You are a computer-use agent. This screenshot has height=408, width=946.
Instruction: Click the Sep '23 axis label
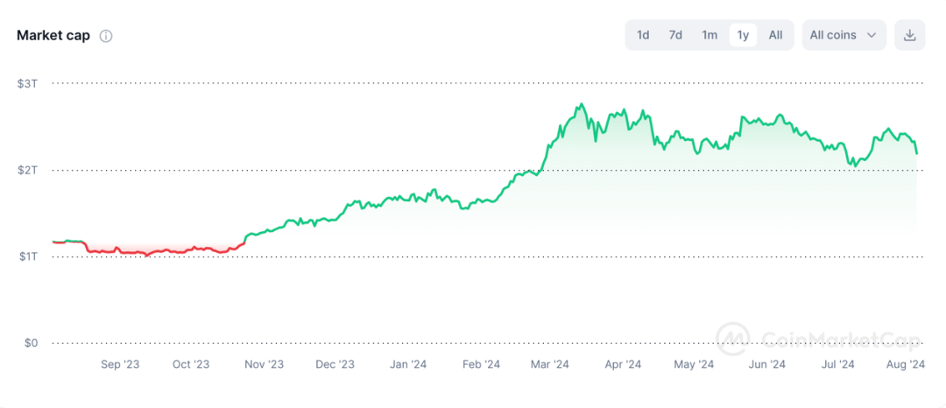tap(120, 364)
